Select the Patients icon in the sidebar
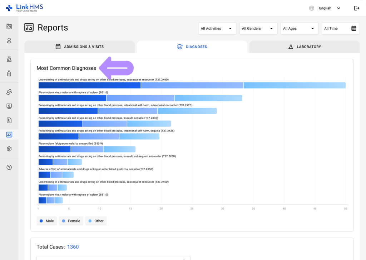 (x=9, y=41)
